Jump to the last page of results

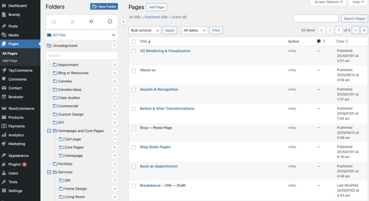pyautogui.click(x=364, y=30)
